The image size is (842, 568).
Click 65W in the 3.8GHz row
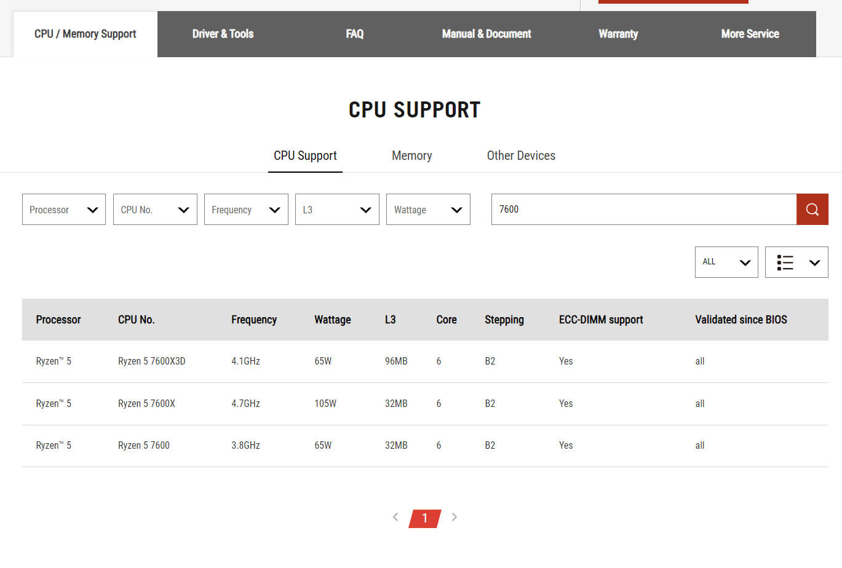coord(323,446)
